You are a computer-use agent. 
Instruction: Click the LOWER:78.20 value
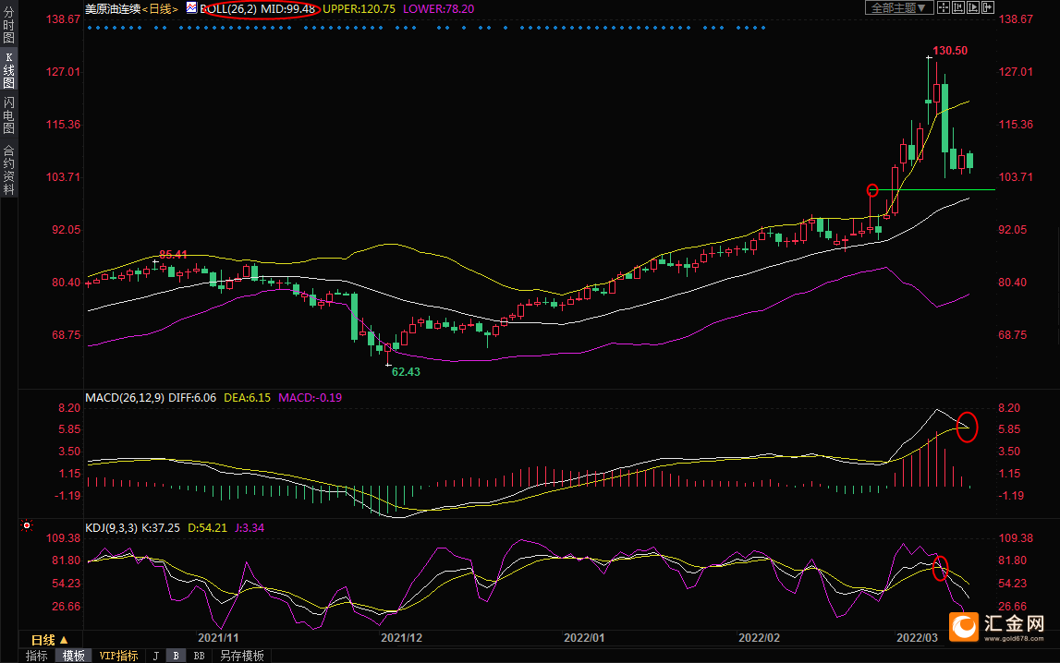point(439,9)
